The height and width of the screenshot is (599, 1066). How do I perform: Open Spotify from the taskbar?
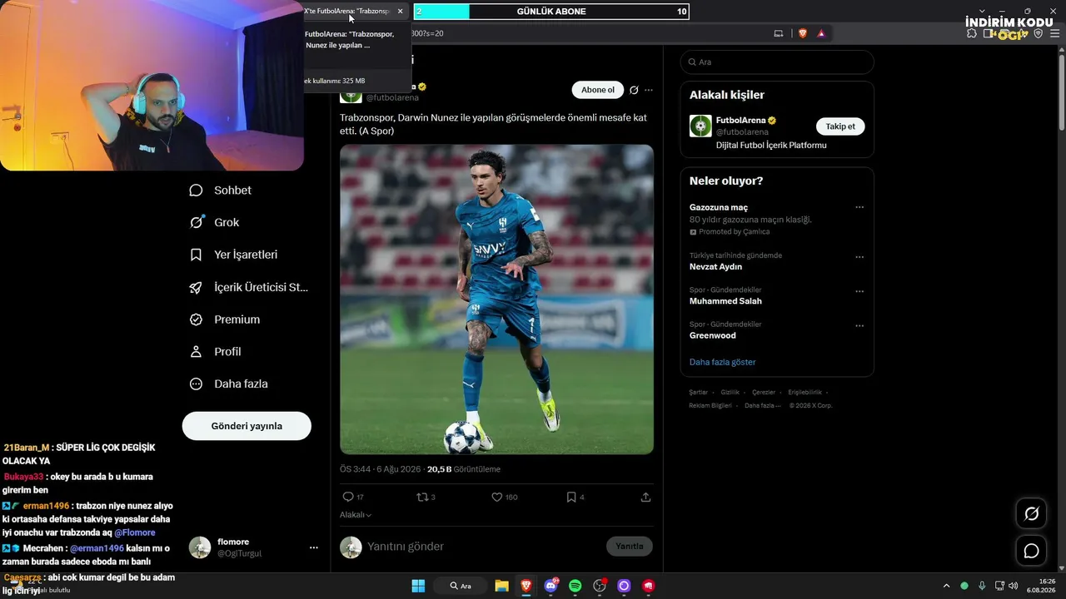tap(575, 586)
